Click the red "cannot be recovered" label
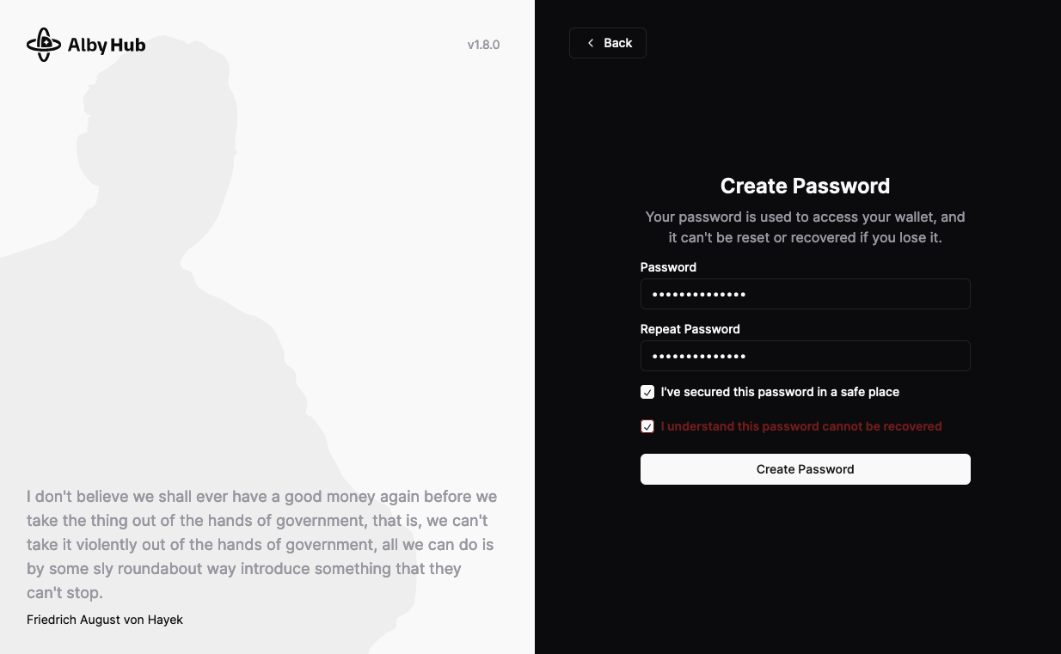This screenshot has height=654, width=1061. click(x=801, y=426)
